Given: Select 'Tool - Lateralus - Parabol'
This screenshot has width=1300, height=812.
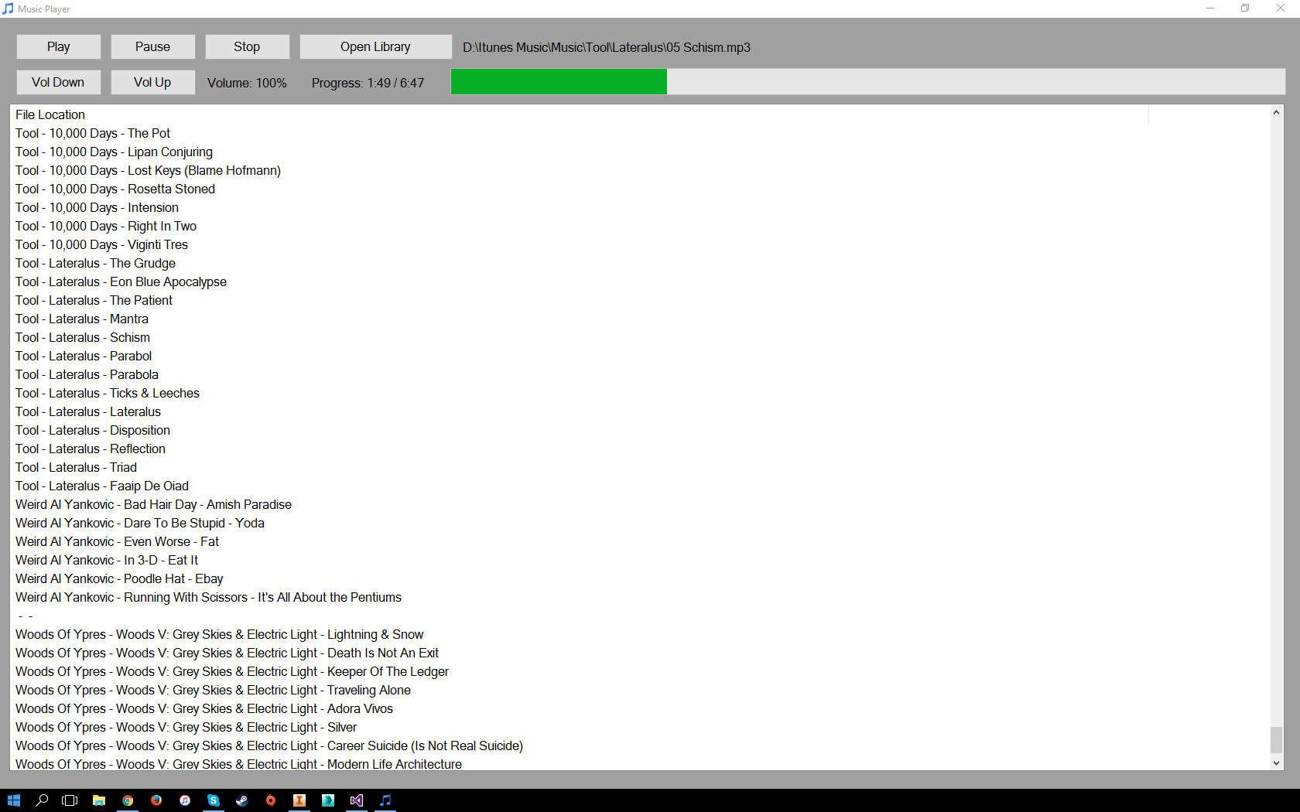Looking at the screenshot, I should click(x=84, y=356).
